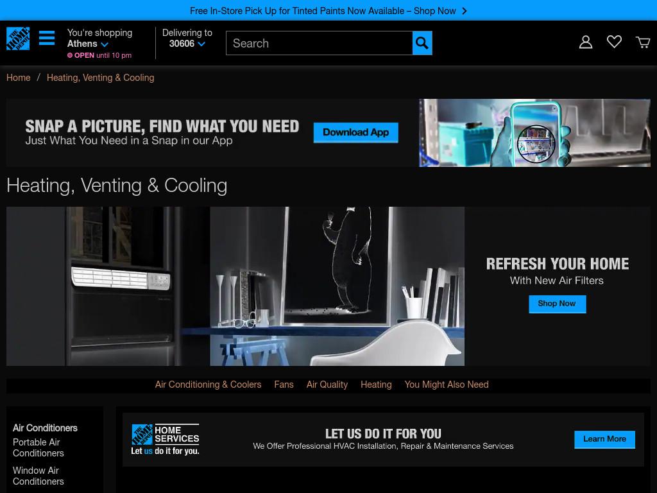Click the tinted paints pick up promo text
The image size is (657, 493).
323,11
